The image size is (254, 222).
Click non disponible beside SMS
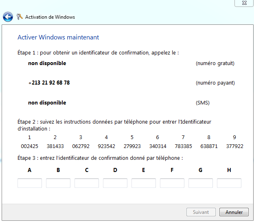47,103
